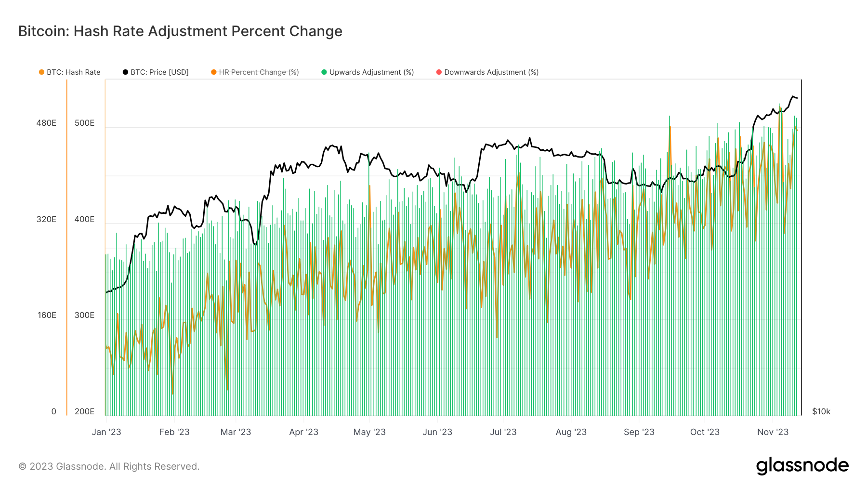Select the May '23 x-axis label
The image size is (867, 488).
[x=369, y=432]
